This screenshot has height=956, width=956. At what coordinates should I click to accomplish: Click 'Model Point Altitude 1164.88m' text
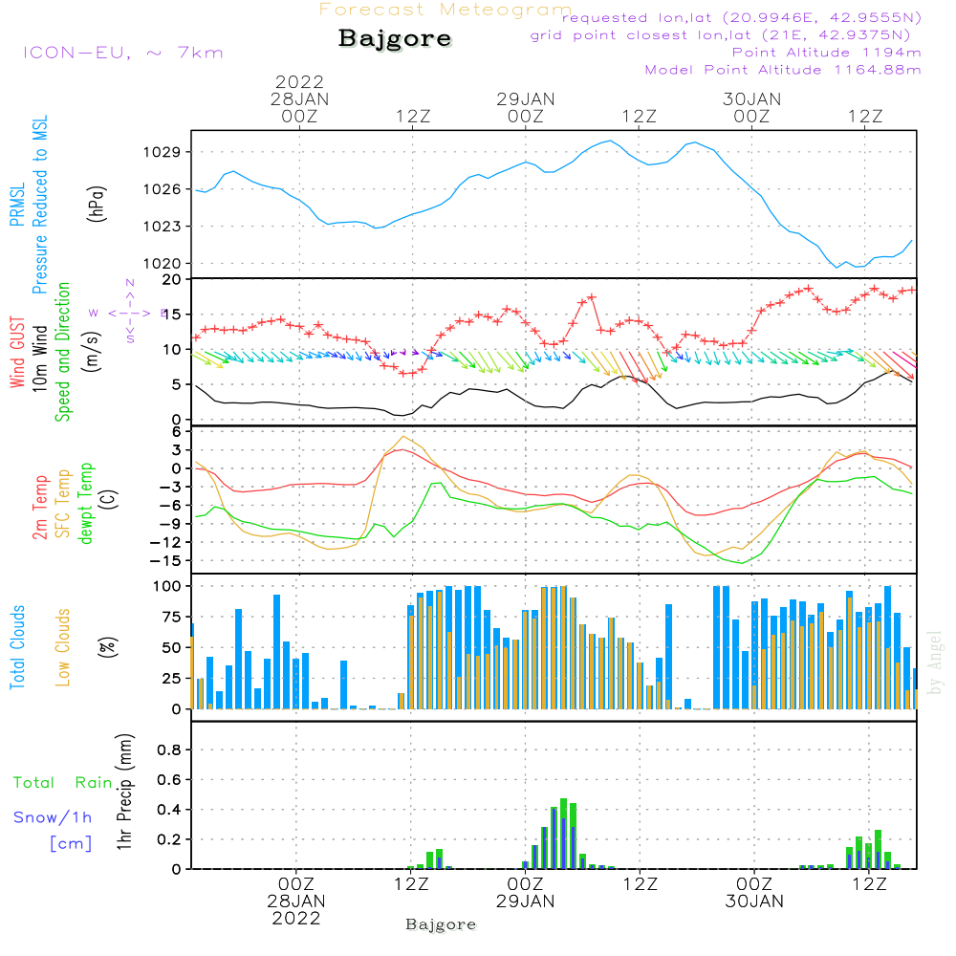click(x=783, y=70)
